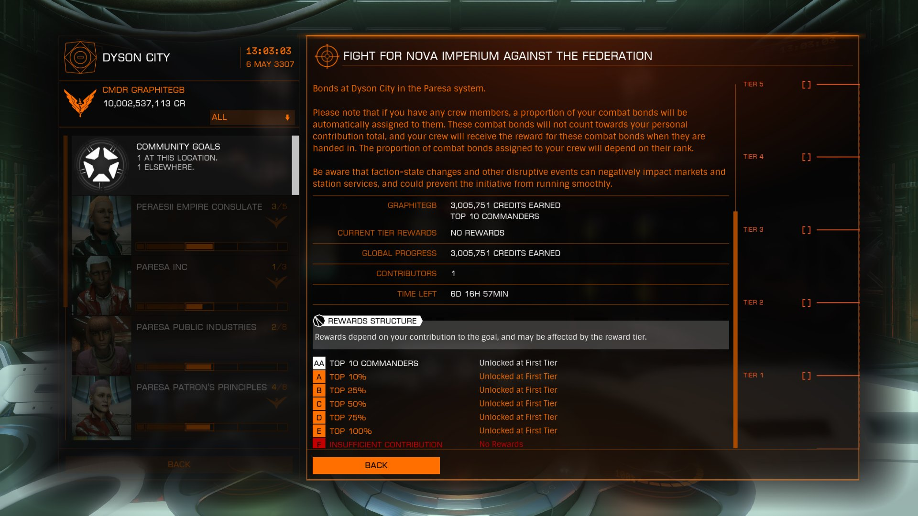
Task: Click the AA rank badge icon
Action: pos(319,363)
